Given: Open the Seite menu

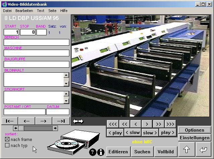Looking at the screenshot, I should point(52,11).
